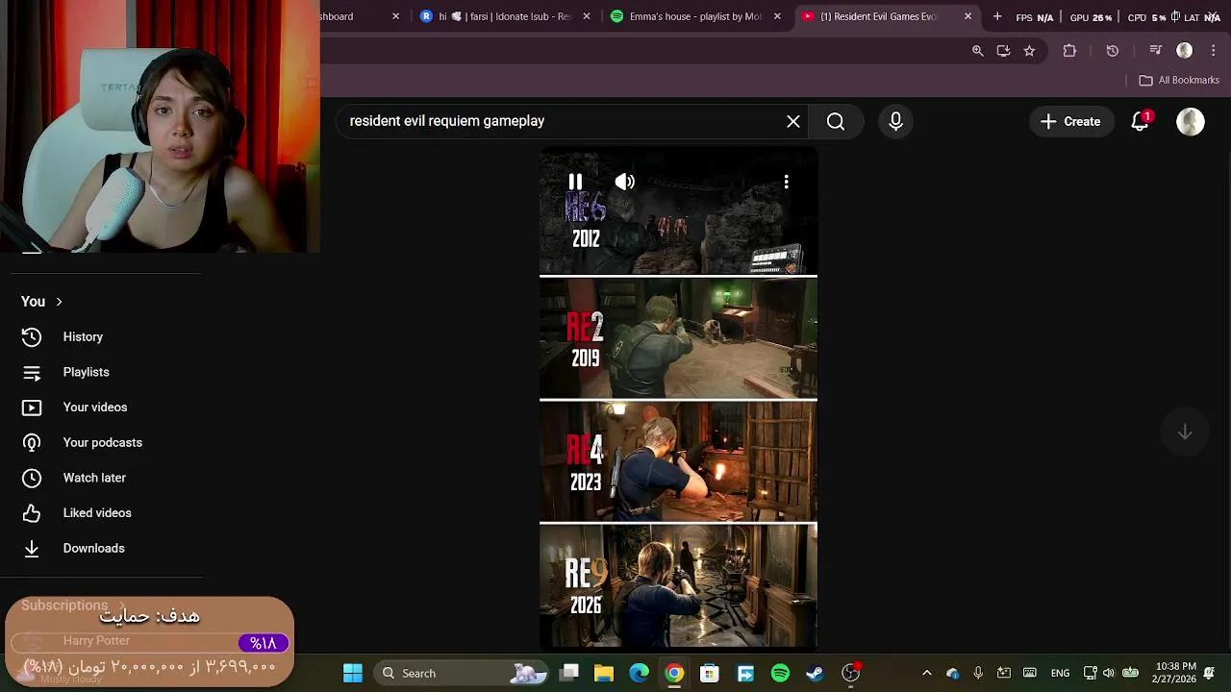
Task: Close the Emma's house playlist tab
Action: [x=777, y=16]
